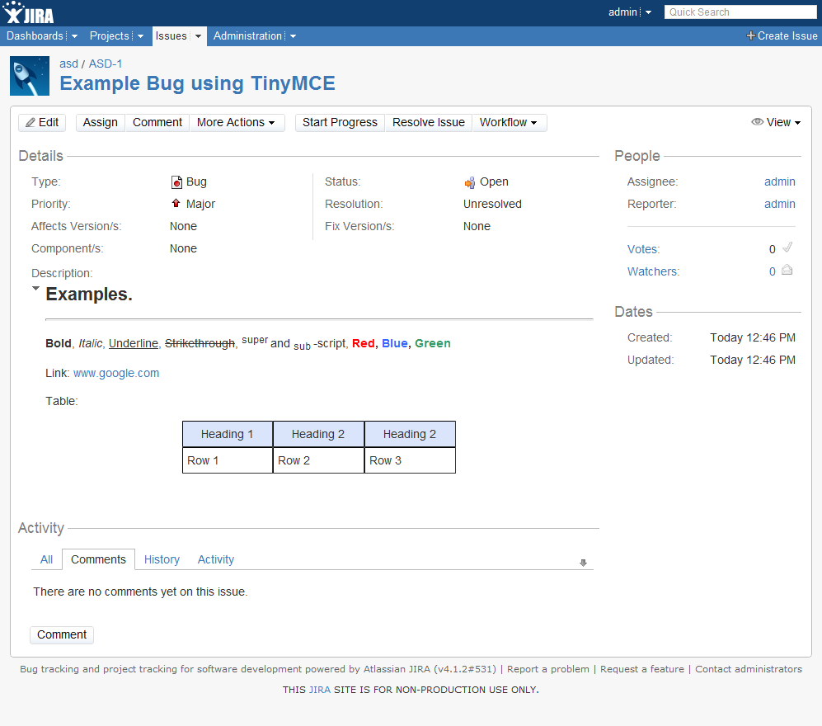The width and height of the screenshot is (822, 726).
Task: Open the More Actions dropdown
Action: coord(237,122)
